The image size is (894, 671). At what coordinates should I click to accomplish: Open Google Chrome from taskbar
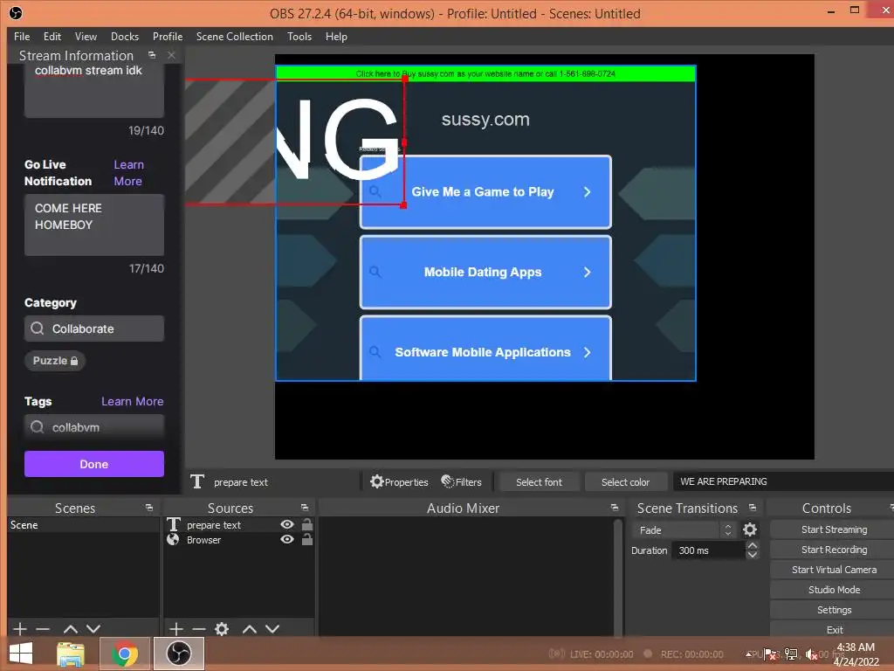pyautogui.click(x=124, y=654)
